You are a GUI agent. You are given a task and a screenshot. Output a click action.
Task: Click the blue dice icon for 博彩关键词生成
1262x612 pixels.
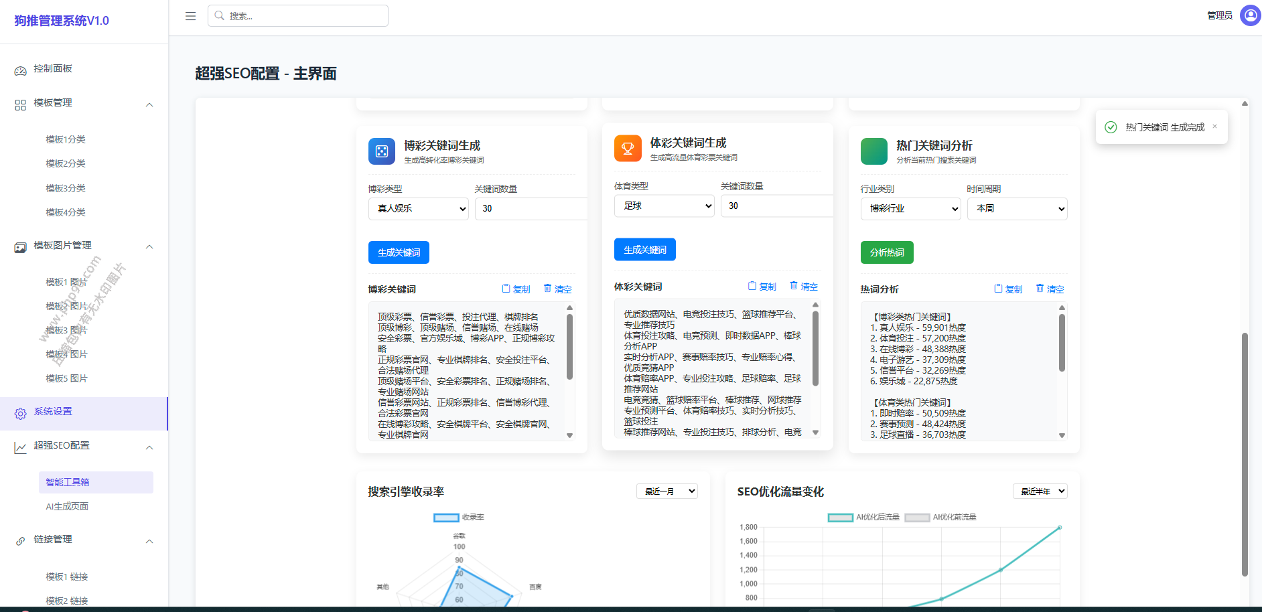point(382,151)
